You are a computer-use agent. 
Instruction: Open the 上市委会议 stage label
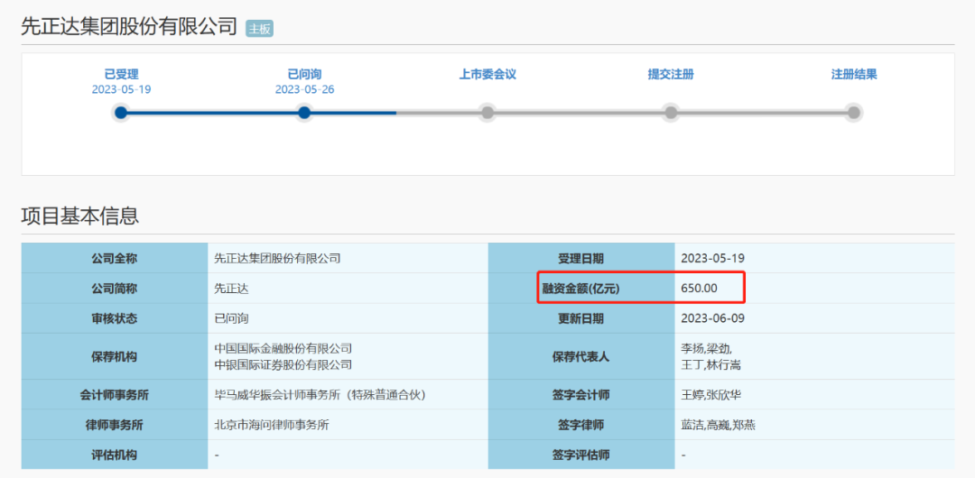pyautogui.click(x=487, y=75)
